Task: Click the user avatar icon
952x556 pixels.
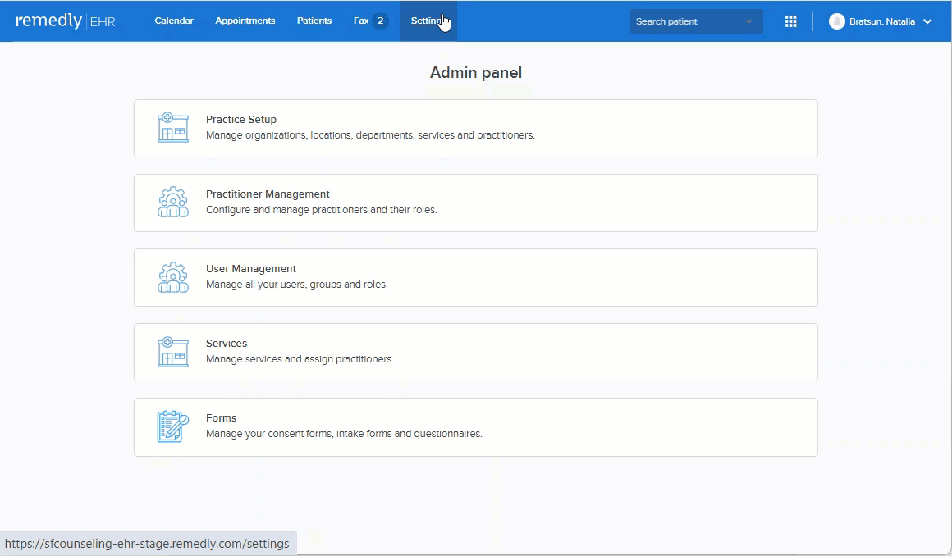Action: [836, 21]
